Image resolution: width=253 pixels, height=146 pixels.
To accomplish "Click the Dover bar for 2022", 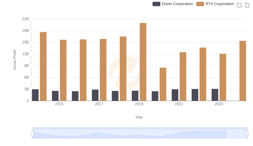I will tap(195, 95).
